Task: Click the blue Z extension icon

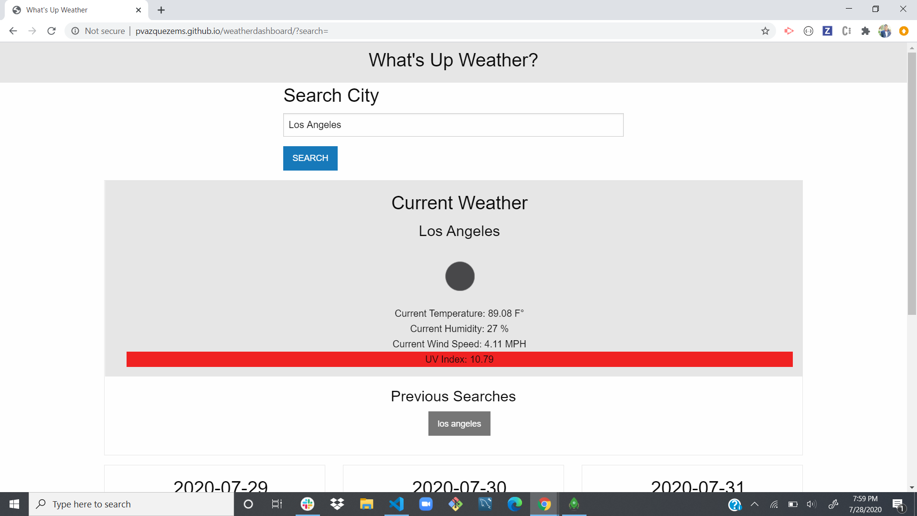Action: (827, 31)
